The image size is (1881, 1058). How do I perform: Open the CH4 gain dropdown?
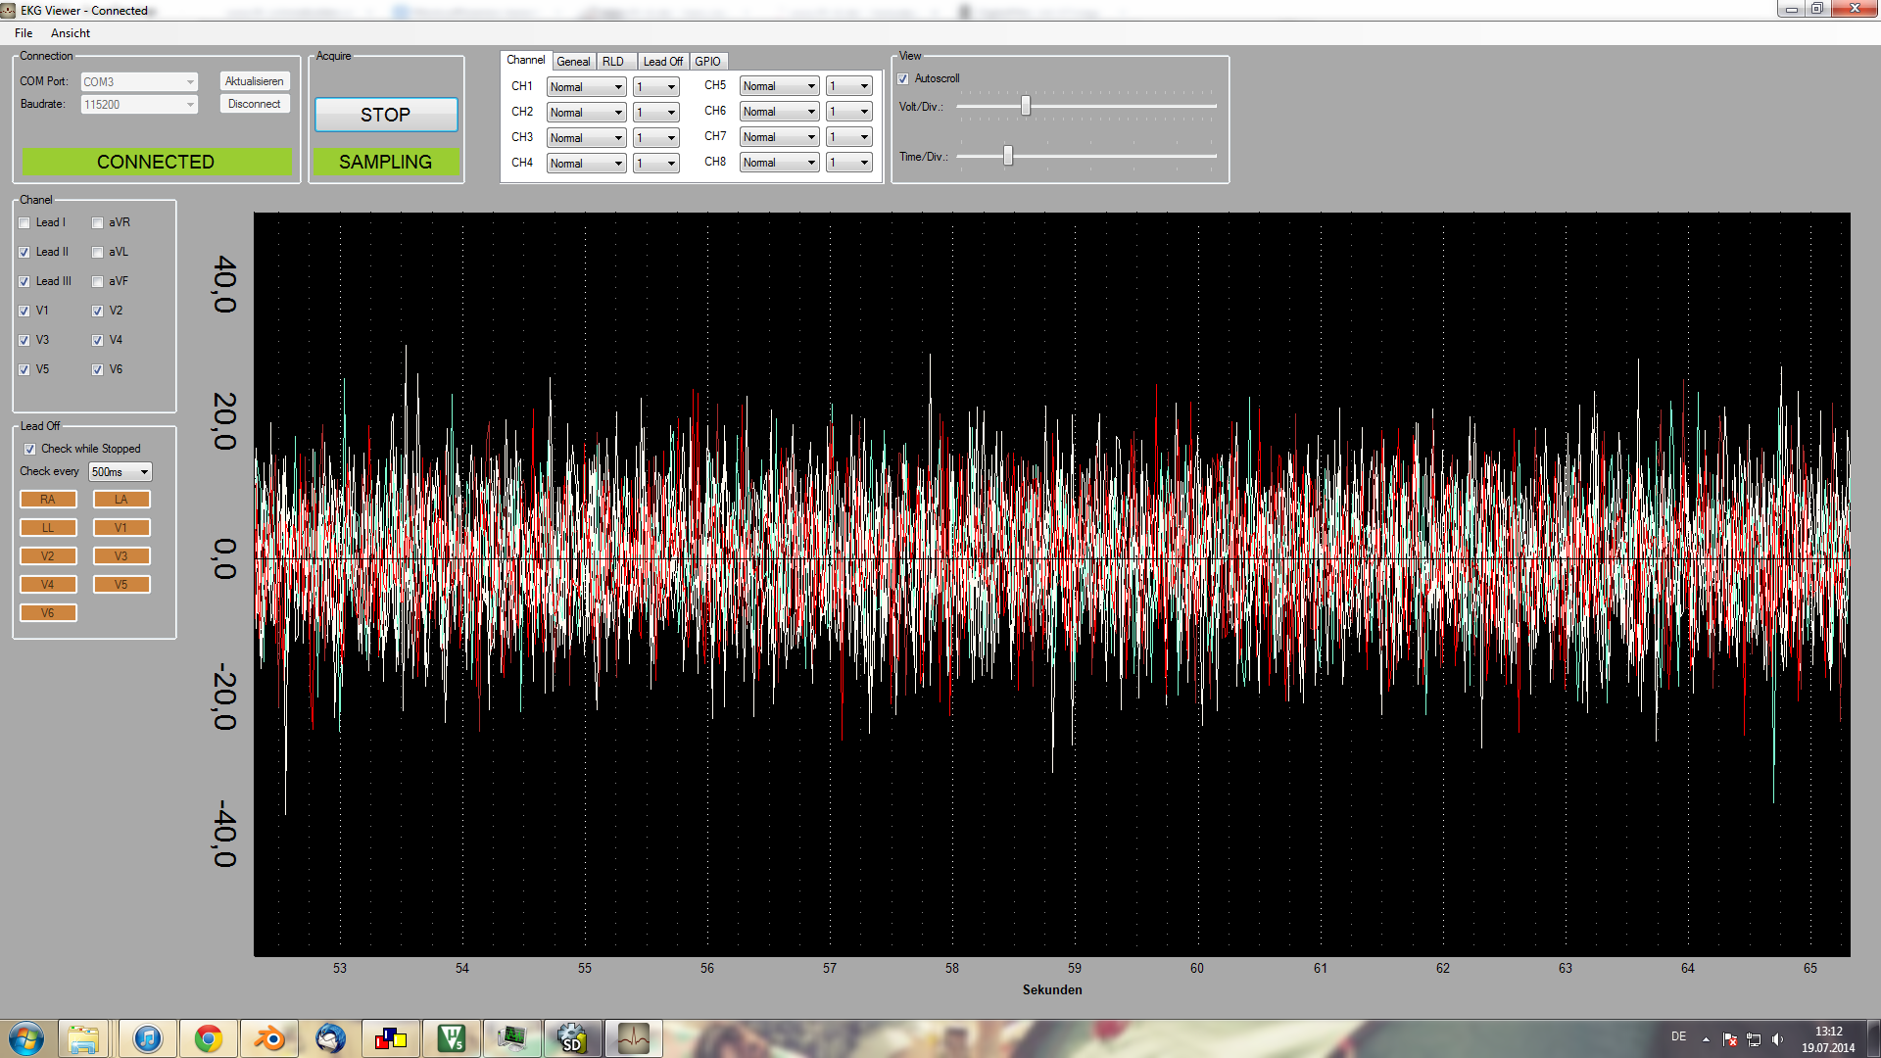(656, 164)
